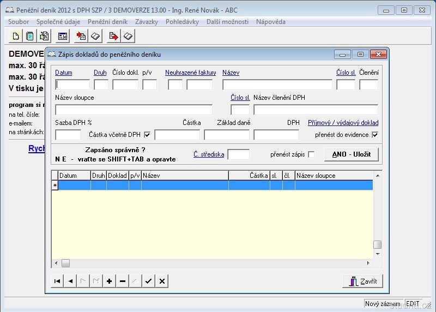Open the 'Neuhrazené faktury' link
Viewport: 436px width, 312px height.
pos(190,73)
